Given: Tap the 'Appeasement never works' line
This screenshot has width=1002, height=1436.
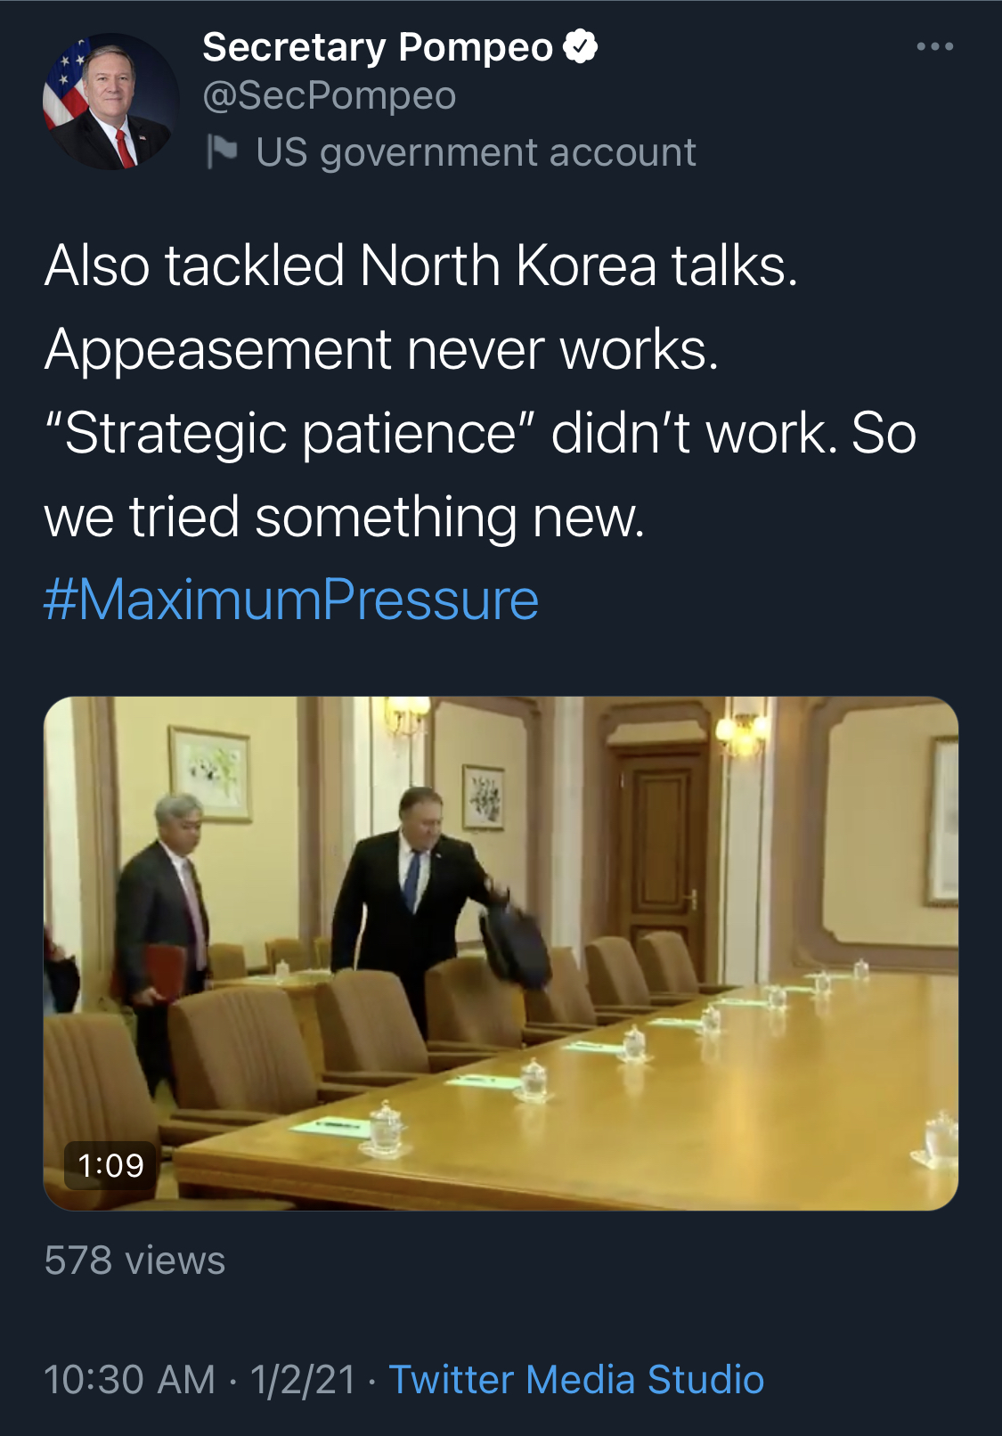Looking at the screenshot, I should [381, 349].
